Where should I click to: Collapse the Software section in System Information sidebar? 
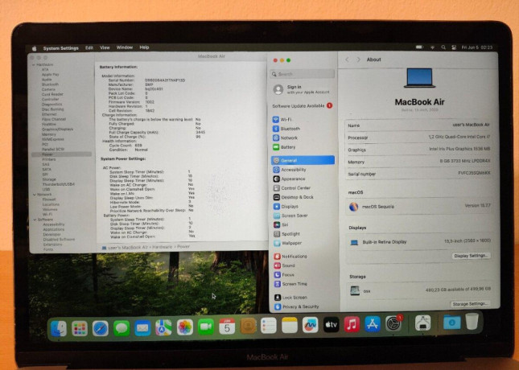coord(35,220)
